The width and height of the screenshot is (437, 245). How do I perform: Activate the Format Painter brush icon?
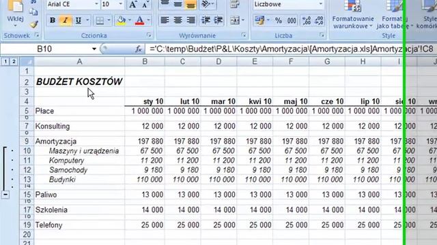click(33, 24)
